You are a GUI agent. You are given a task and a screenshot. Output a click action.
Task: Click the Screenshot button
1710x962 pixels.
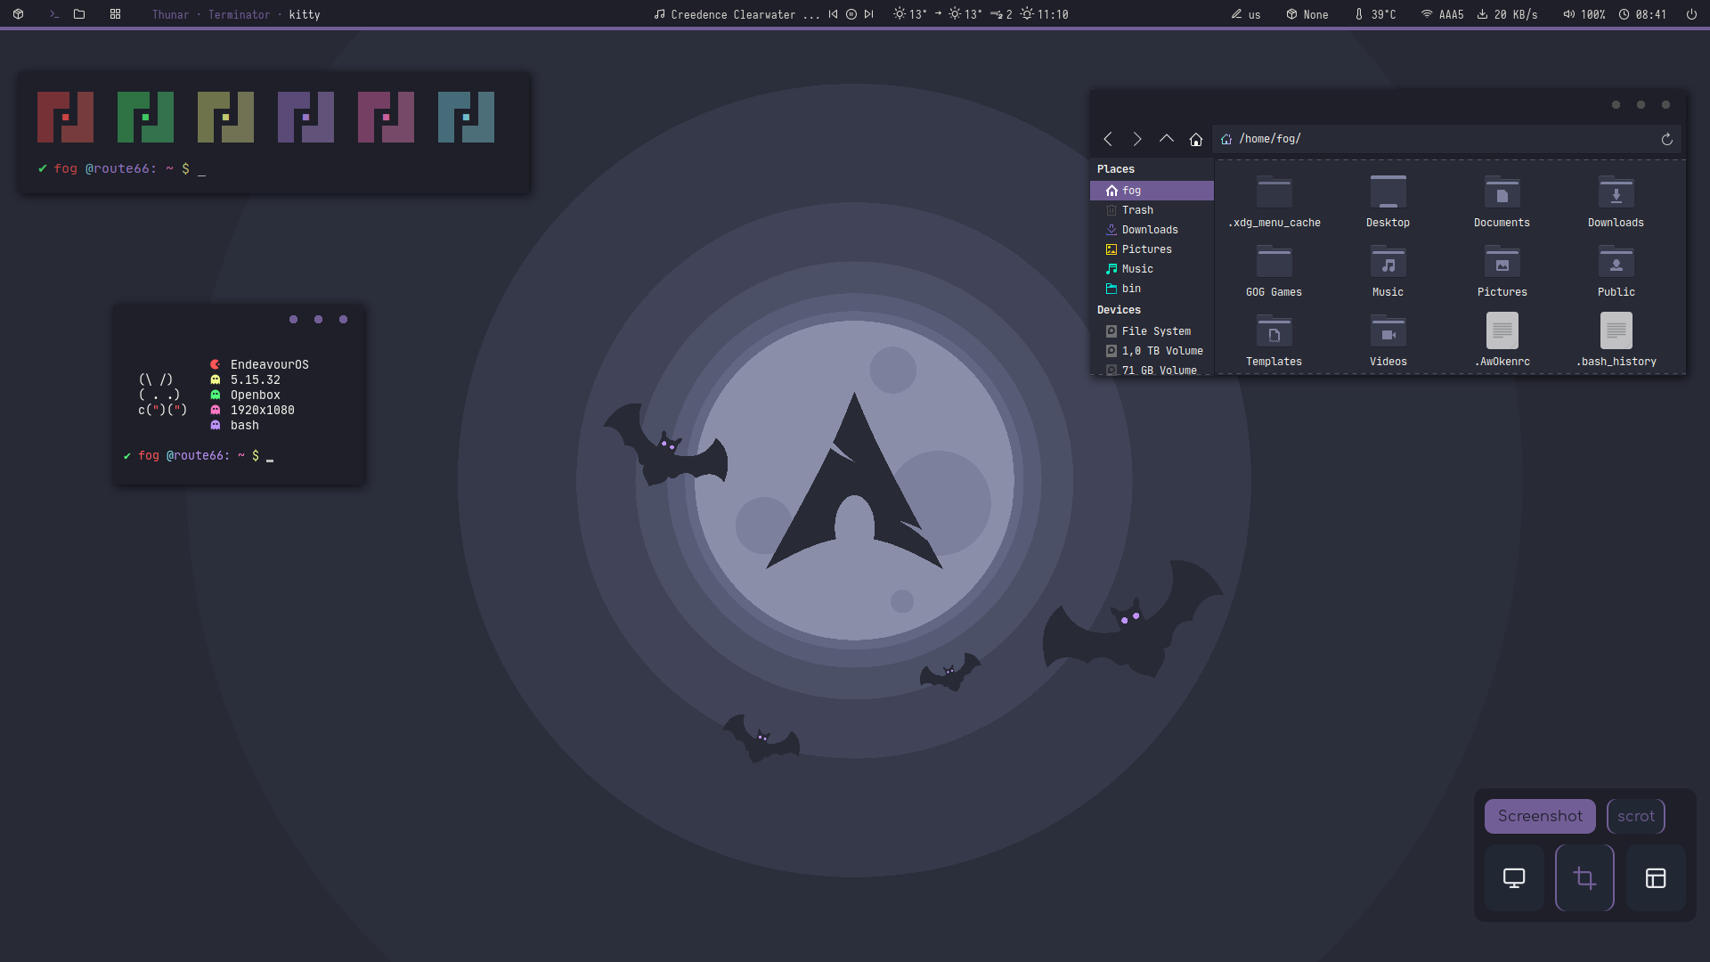(1540, 816)
